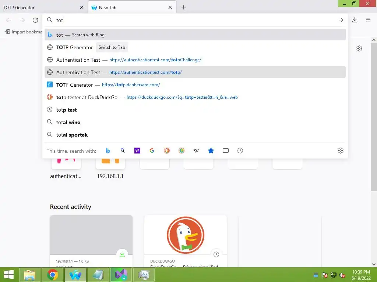Screen dimensions: 377x282
Task: Open 'totp tester at DuckDuckGo' suggestion
Action: click(195, 97)
